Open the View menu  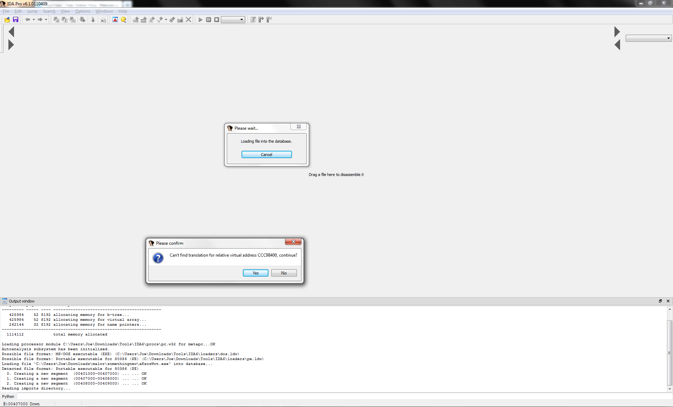pos(65,11)
